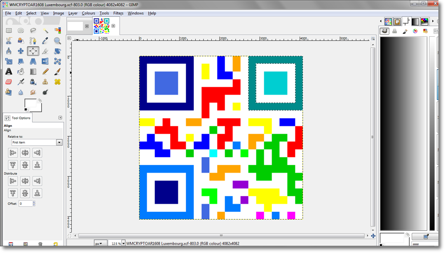Pick the Free Select lasso tool

(33, 30)
